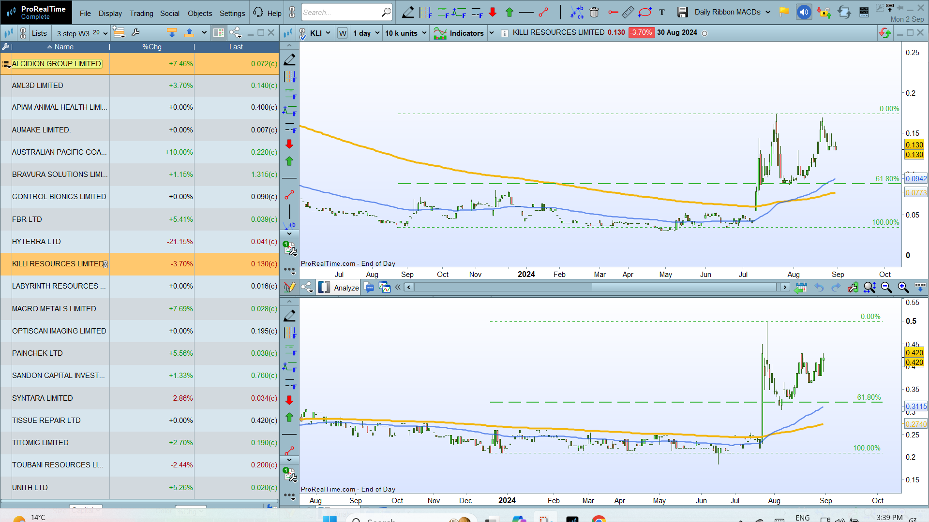Select the ellipse drawing tool
Viewport: 929px width, 522px height.
click(x=645, y=13)
